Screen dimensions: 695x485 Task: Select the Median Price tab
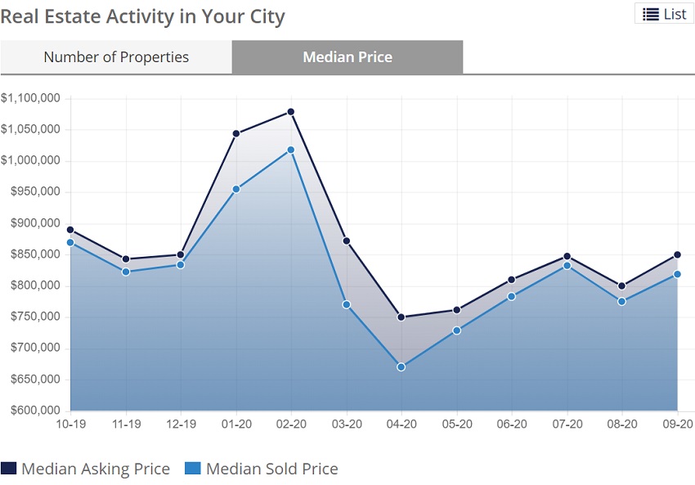point(347,57)
